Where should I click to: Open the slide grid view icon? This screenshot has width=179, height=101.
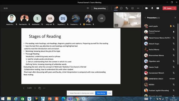coord(40,88)
